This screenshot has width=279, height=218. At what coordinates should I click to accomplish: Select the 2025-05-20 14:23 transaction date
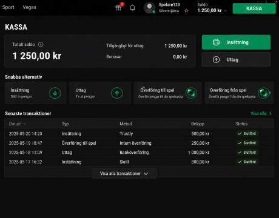[x=25, y=134]
